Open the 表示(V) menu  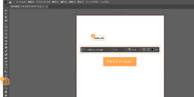(x=80, y=2)
